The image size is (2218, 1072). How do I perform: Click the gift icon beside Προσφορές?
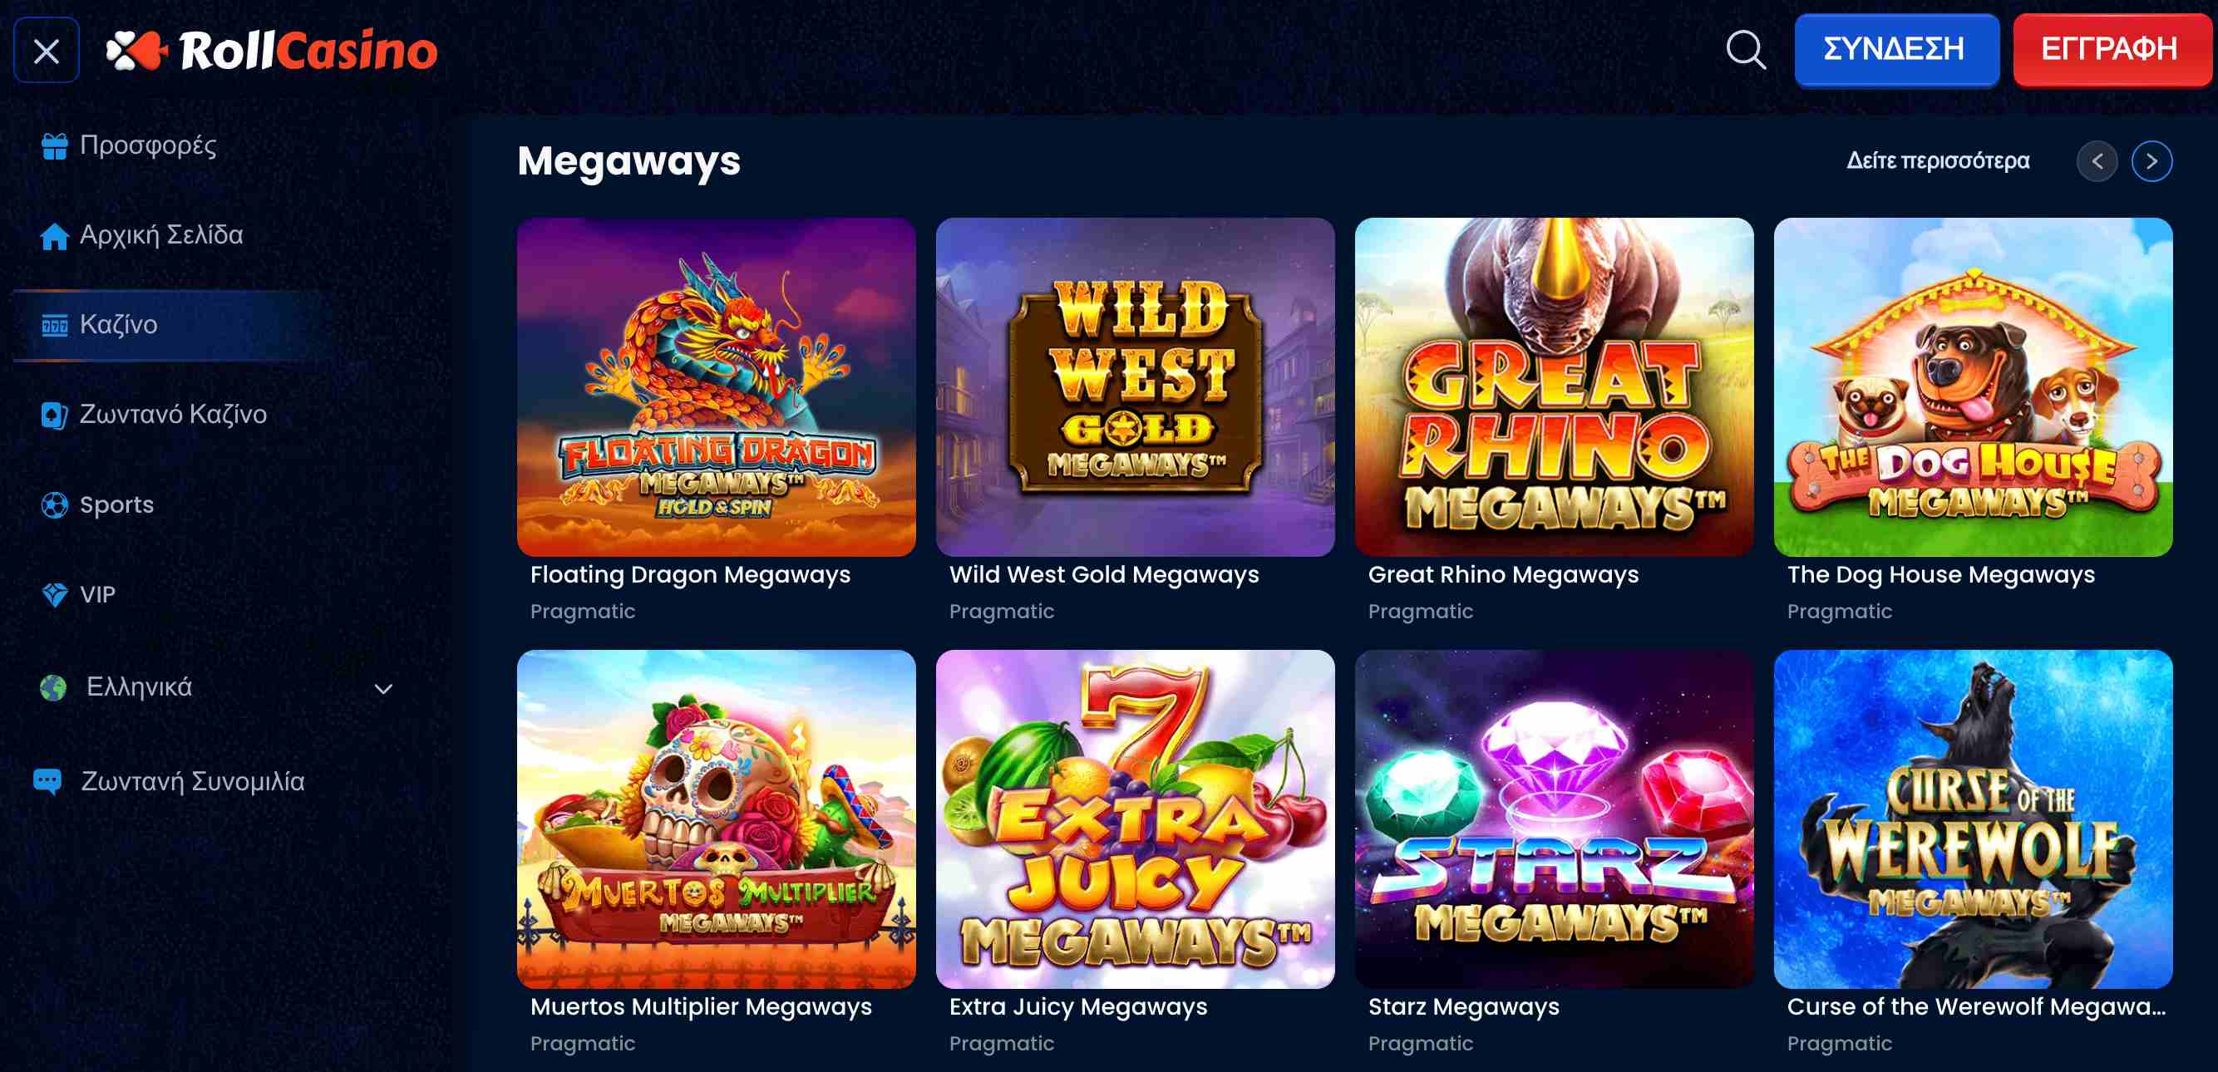click(x=54, y=146)
